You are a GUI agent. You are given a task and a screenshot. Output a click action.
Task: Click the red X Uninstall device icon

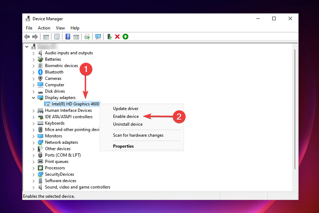(117, 37)
